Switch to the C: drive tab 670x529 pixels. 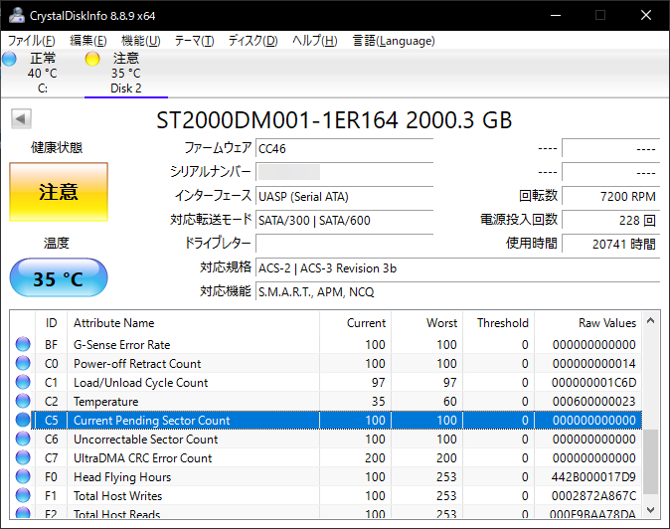42,73
